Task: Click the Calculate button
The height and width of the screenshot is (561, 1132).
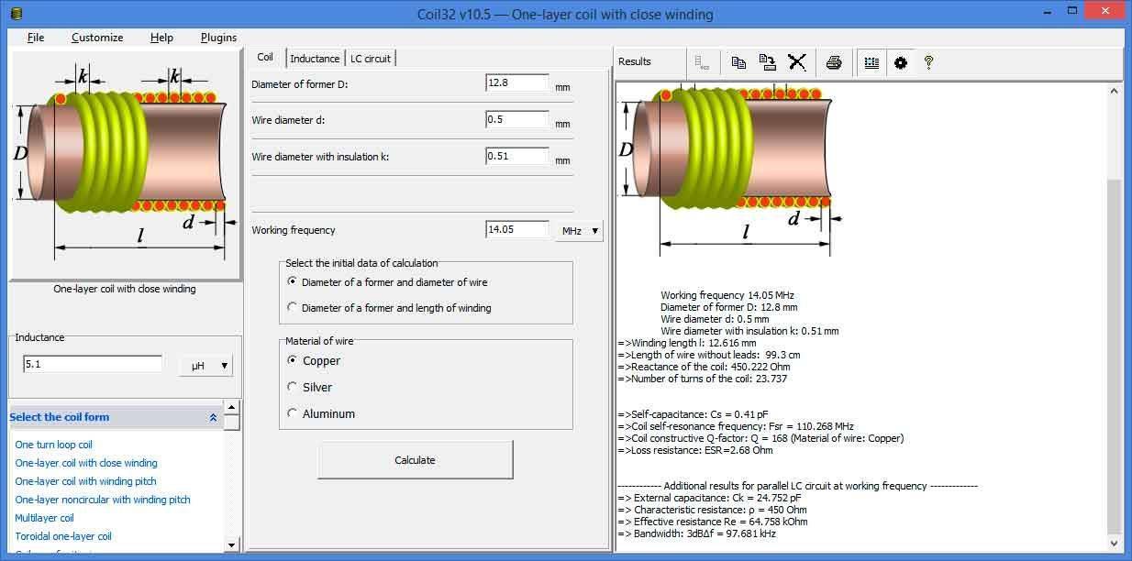Action: pyautogui.click(x=416, y=460)
